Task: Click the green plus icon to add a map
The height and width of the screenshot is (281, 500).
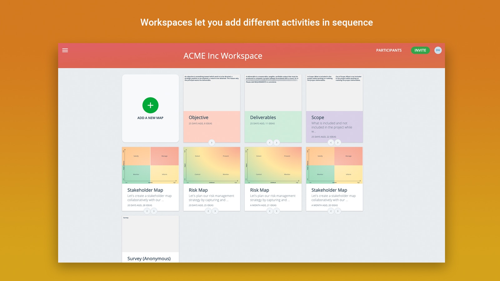Action: 150,105
